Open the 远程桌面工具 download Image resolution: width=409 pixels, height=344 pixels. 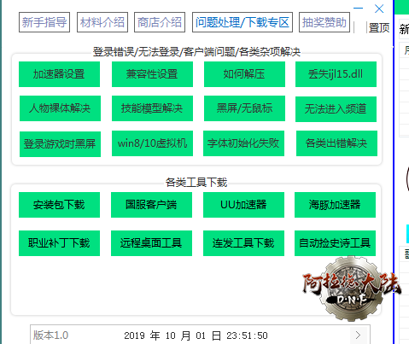pos(151,243)
